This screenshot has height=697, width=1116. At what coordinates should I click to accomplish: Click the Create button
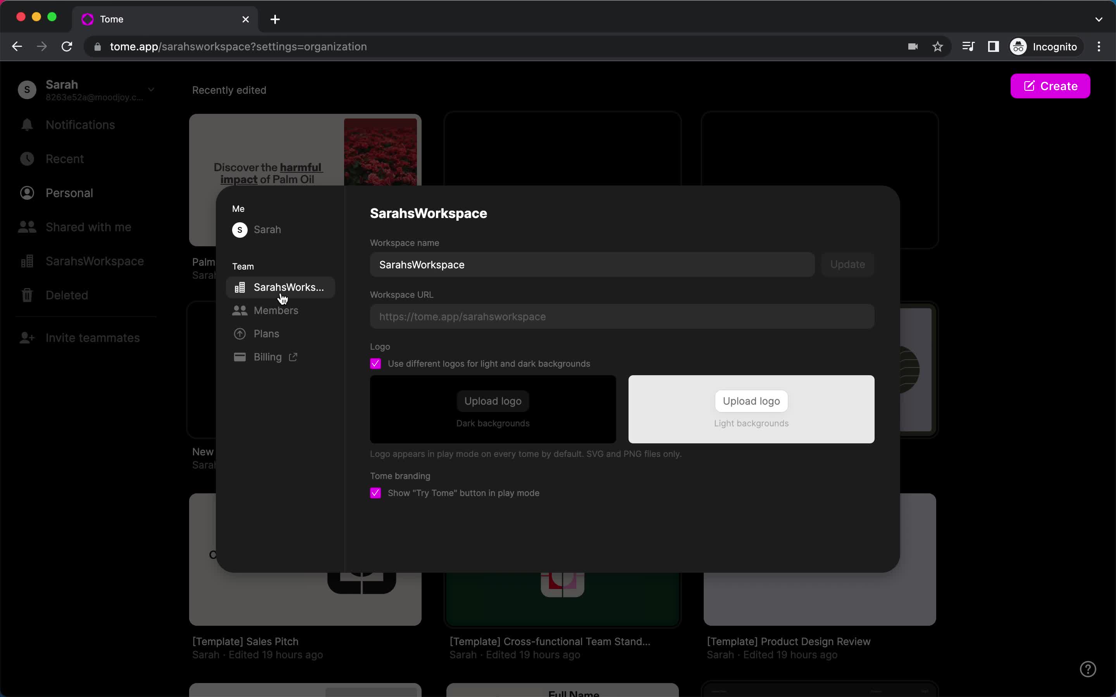coord(1050,86)
